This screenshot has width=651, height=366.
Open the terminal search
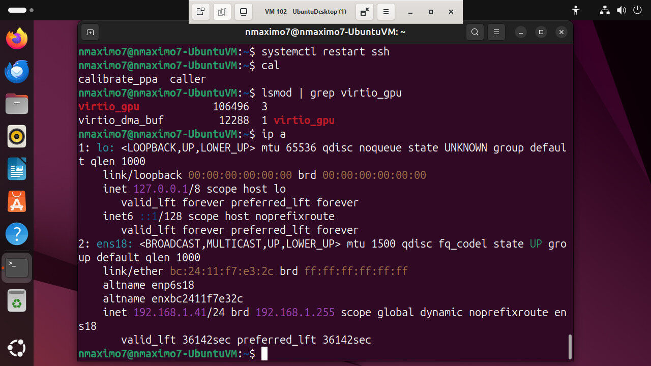475,32
